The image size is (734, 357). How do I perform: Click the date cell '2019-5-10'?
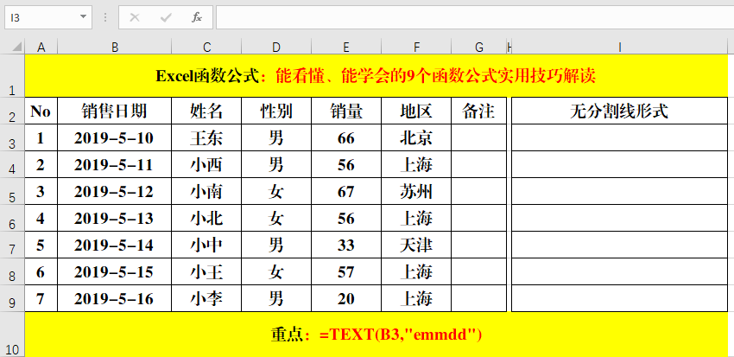115,137
